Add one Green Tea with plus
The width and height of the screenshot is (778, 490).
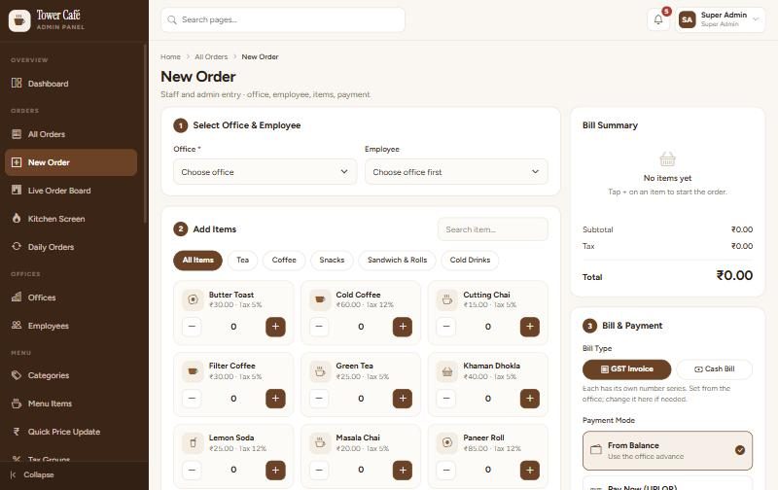(403, 399)
